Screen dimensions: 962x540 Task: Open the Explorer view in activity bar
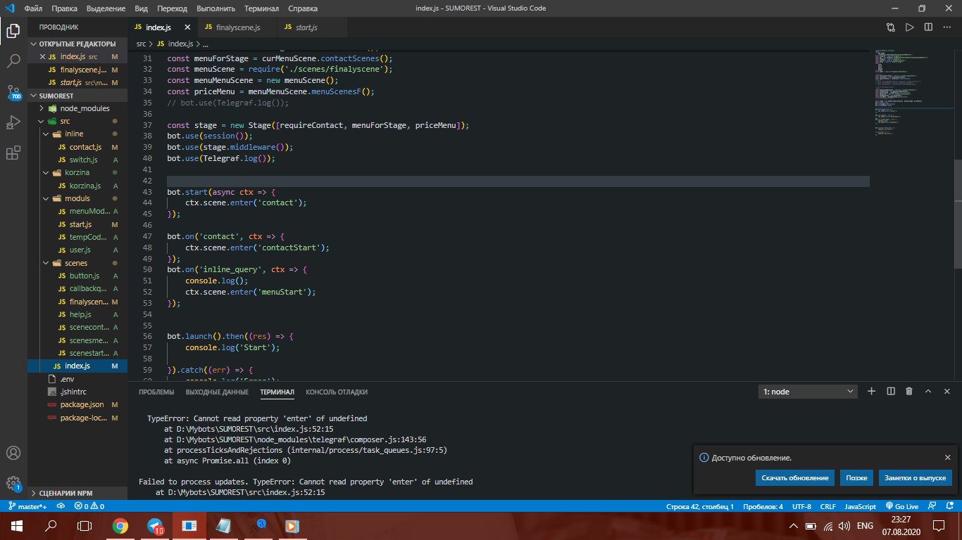coord(13,30)
